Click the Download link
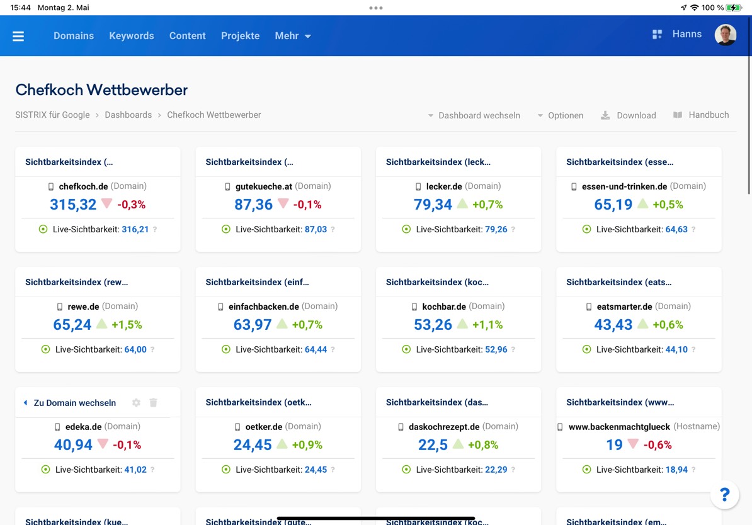Viewport: 752px width, 525px height. coord(636,116)
